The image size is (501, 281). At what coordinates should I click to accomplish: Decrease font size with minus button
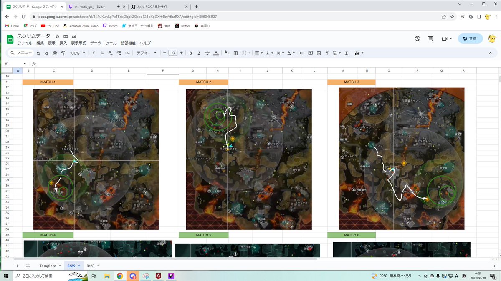pyautogui.click(x=164, y=53)
